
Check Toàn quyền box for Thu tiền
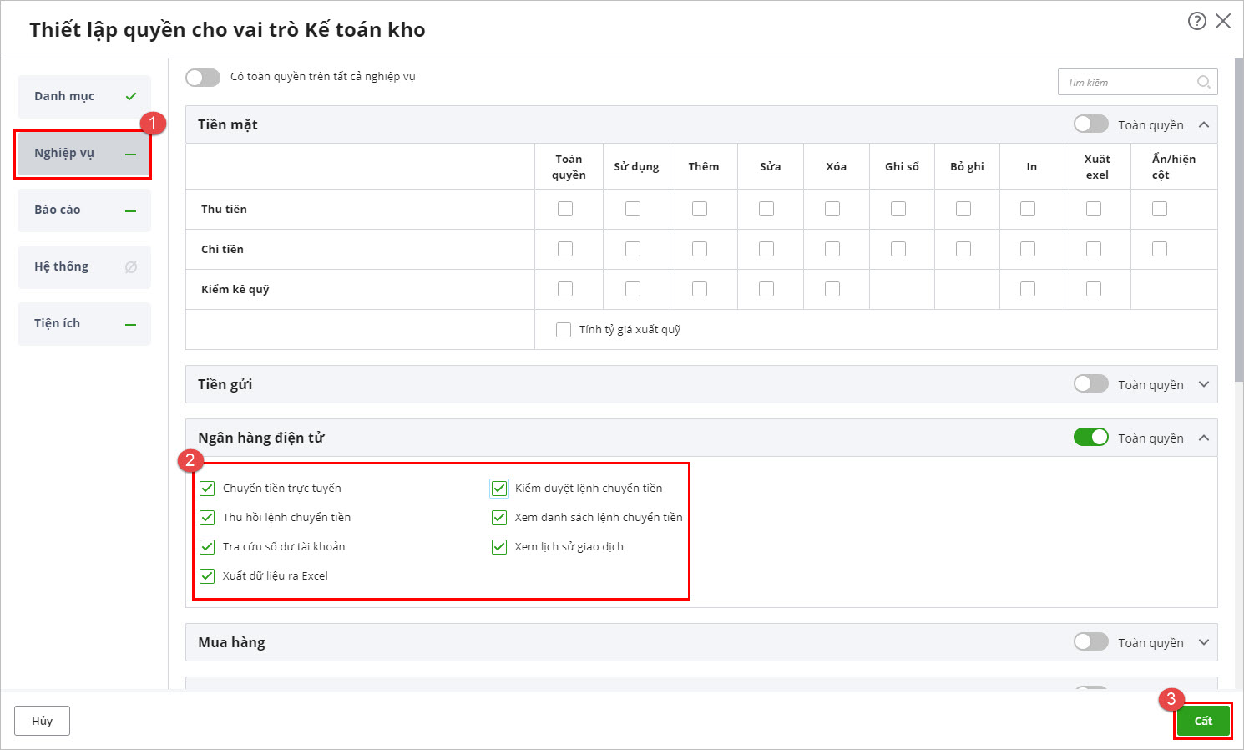565,209
